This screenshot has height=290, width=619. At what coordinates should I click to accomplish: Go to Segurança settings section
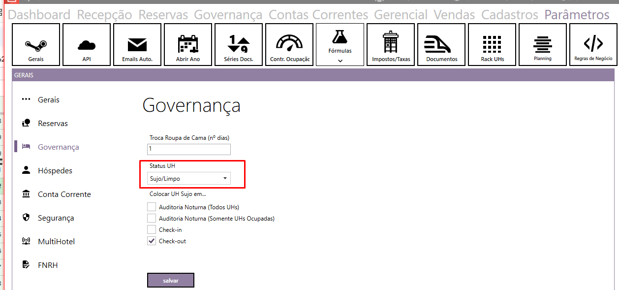point(56,218)
